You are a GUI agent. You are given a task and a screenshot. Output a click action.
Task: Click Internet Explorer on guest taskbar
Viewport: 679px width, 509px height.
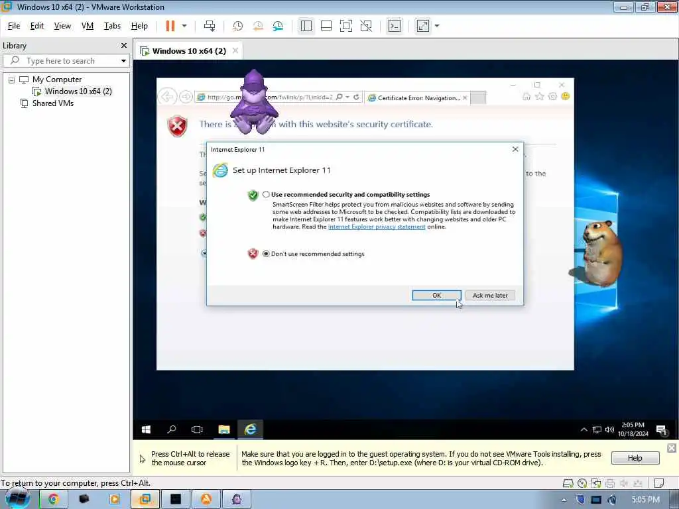coord(250,429)
